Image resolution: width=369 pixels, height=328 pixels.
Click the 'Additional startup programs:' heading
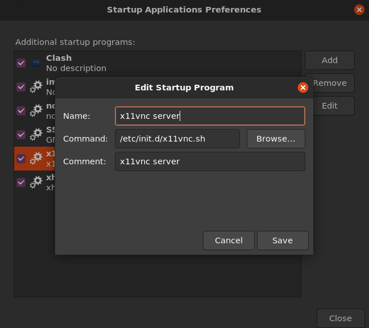[75, 42]
